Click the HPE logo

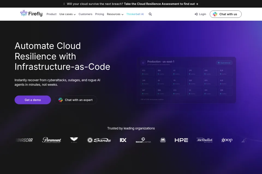click(x=181, y=140)
